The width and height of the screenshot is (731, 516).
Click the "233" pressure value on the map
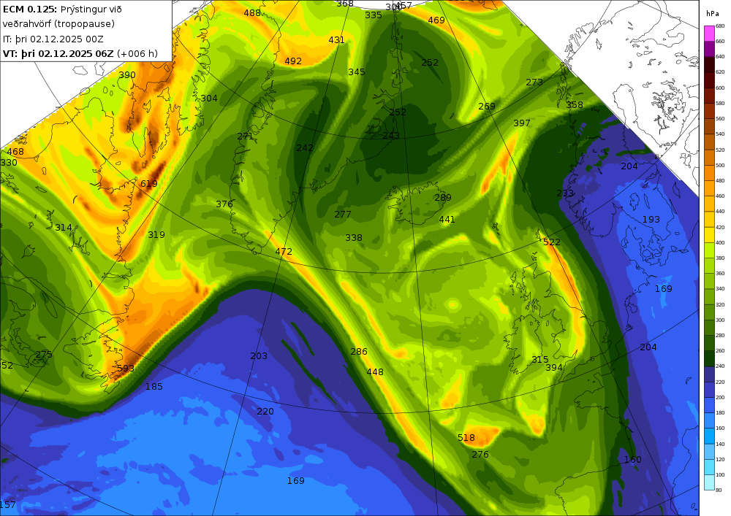tap(566, 193)
